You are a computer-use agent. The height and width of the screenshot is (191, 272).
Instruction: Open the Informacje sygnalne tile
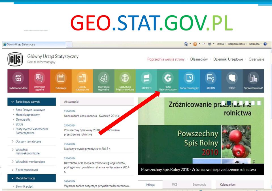tap(40, 81)
